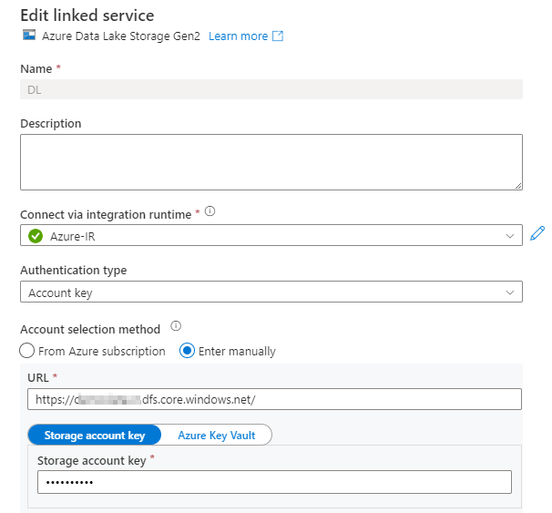
Task: Click the Account selection method label
Action: tap(90, 329)
